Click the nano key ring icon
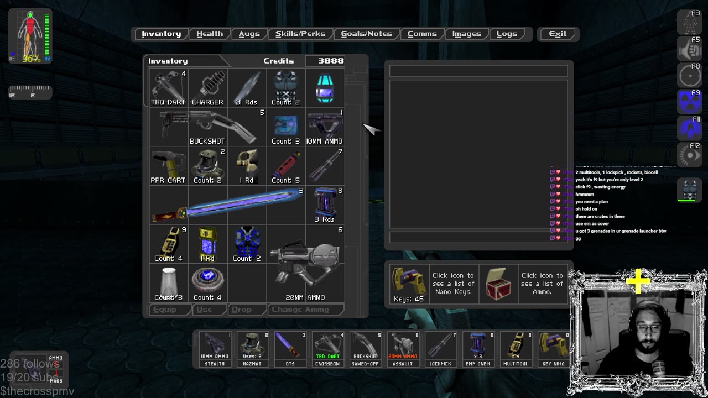 click(x=409, y=284)
